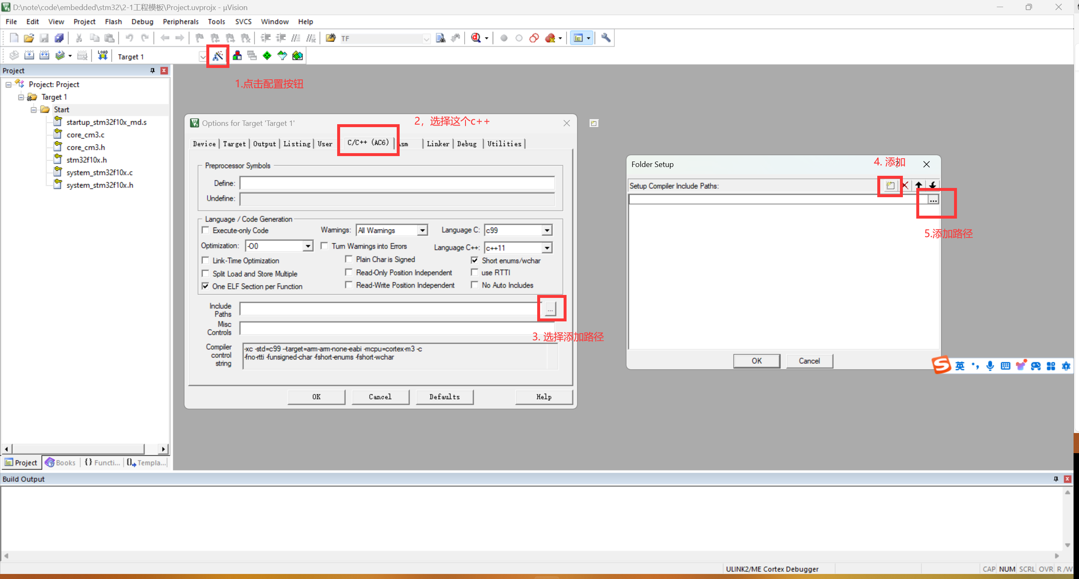The width and height of the screenshot is (1079, 579).
Task: Toggle the No Auto Includes checkbox
Action: pos(475,285)
